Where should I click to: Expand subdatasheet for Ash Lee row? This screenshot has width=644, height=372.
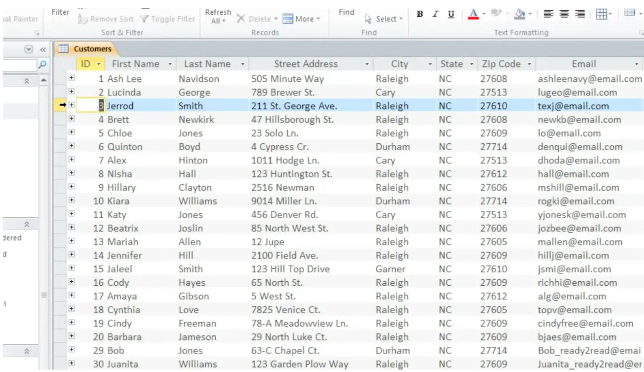72,78
